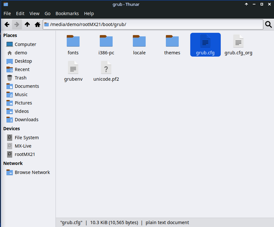The image size is (274, 227).
Task: Click the Devices section header
Action: coord(12,128)
